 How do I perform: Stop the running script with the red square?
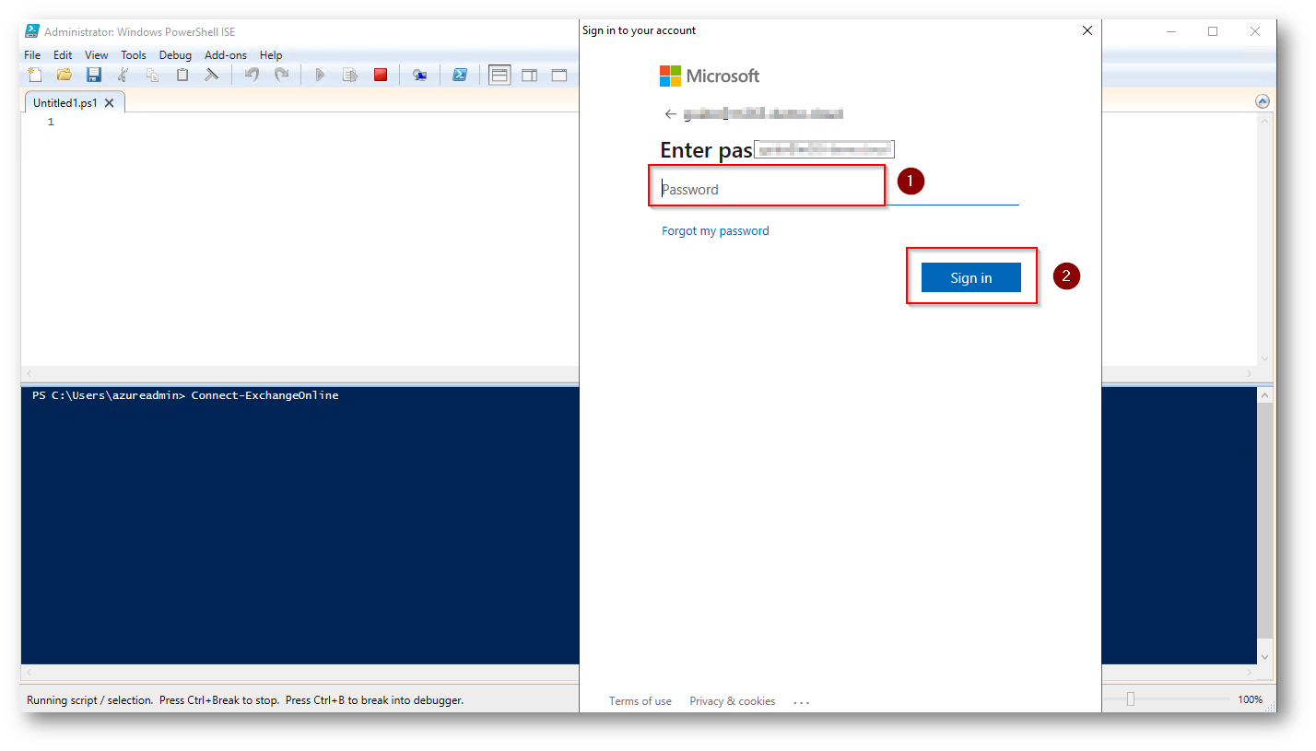coord(381,75)
